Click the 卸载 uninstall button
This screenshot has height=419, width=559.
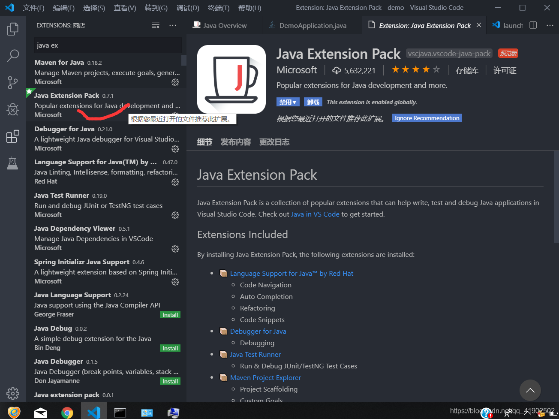pyautogui.click(x=313, y=102)
